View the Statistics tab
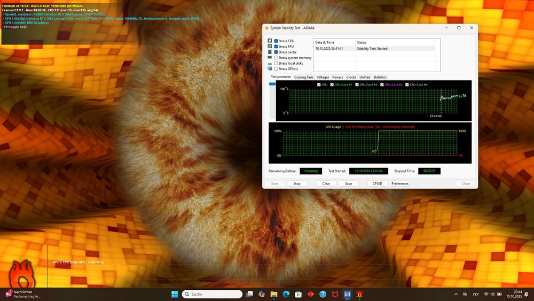Screen dimensions: 534x301 click(x=380, y=78)
